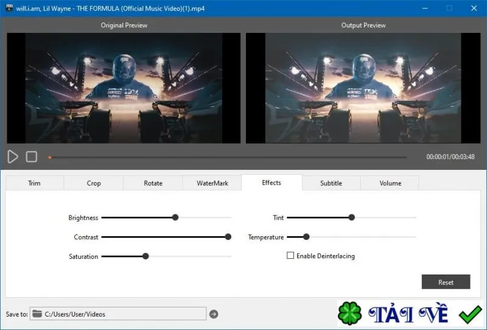This screenshot has height=330, width=487.
Task: Click the Save to path field
Action: (118, 314)
